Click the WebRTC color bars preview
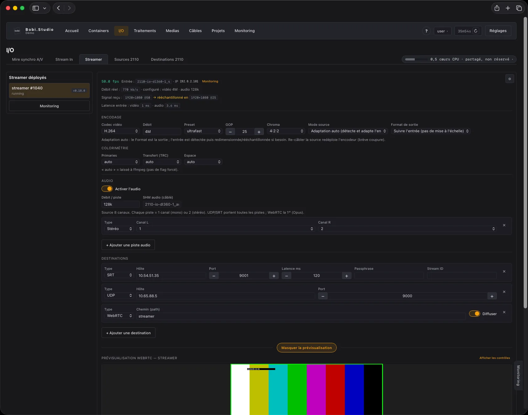The image size is (528, 415). click(x=307, y=389)
